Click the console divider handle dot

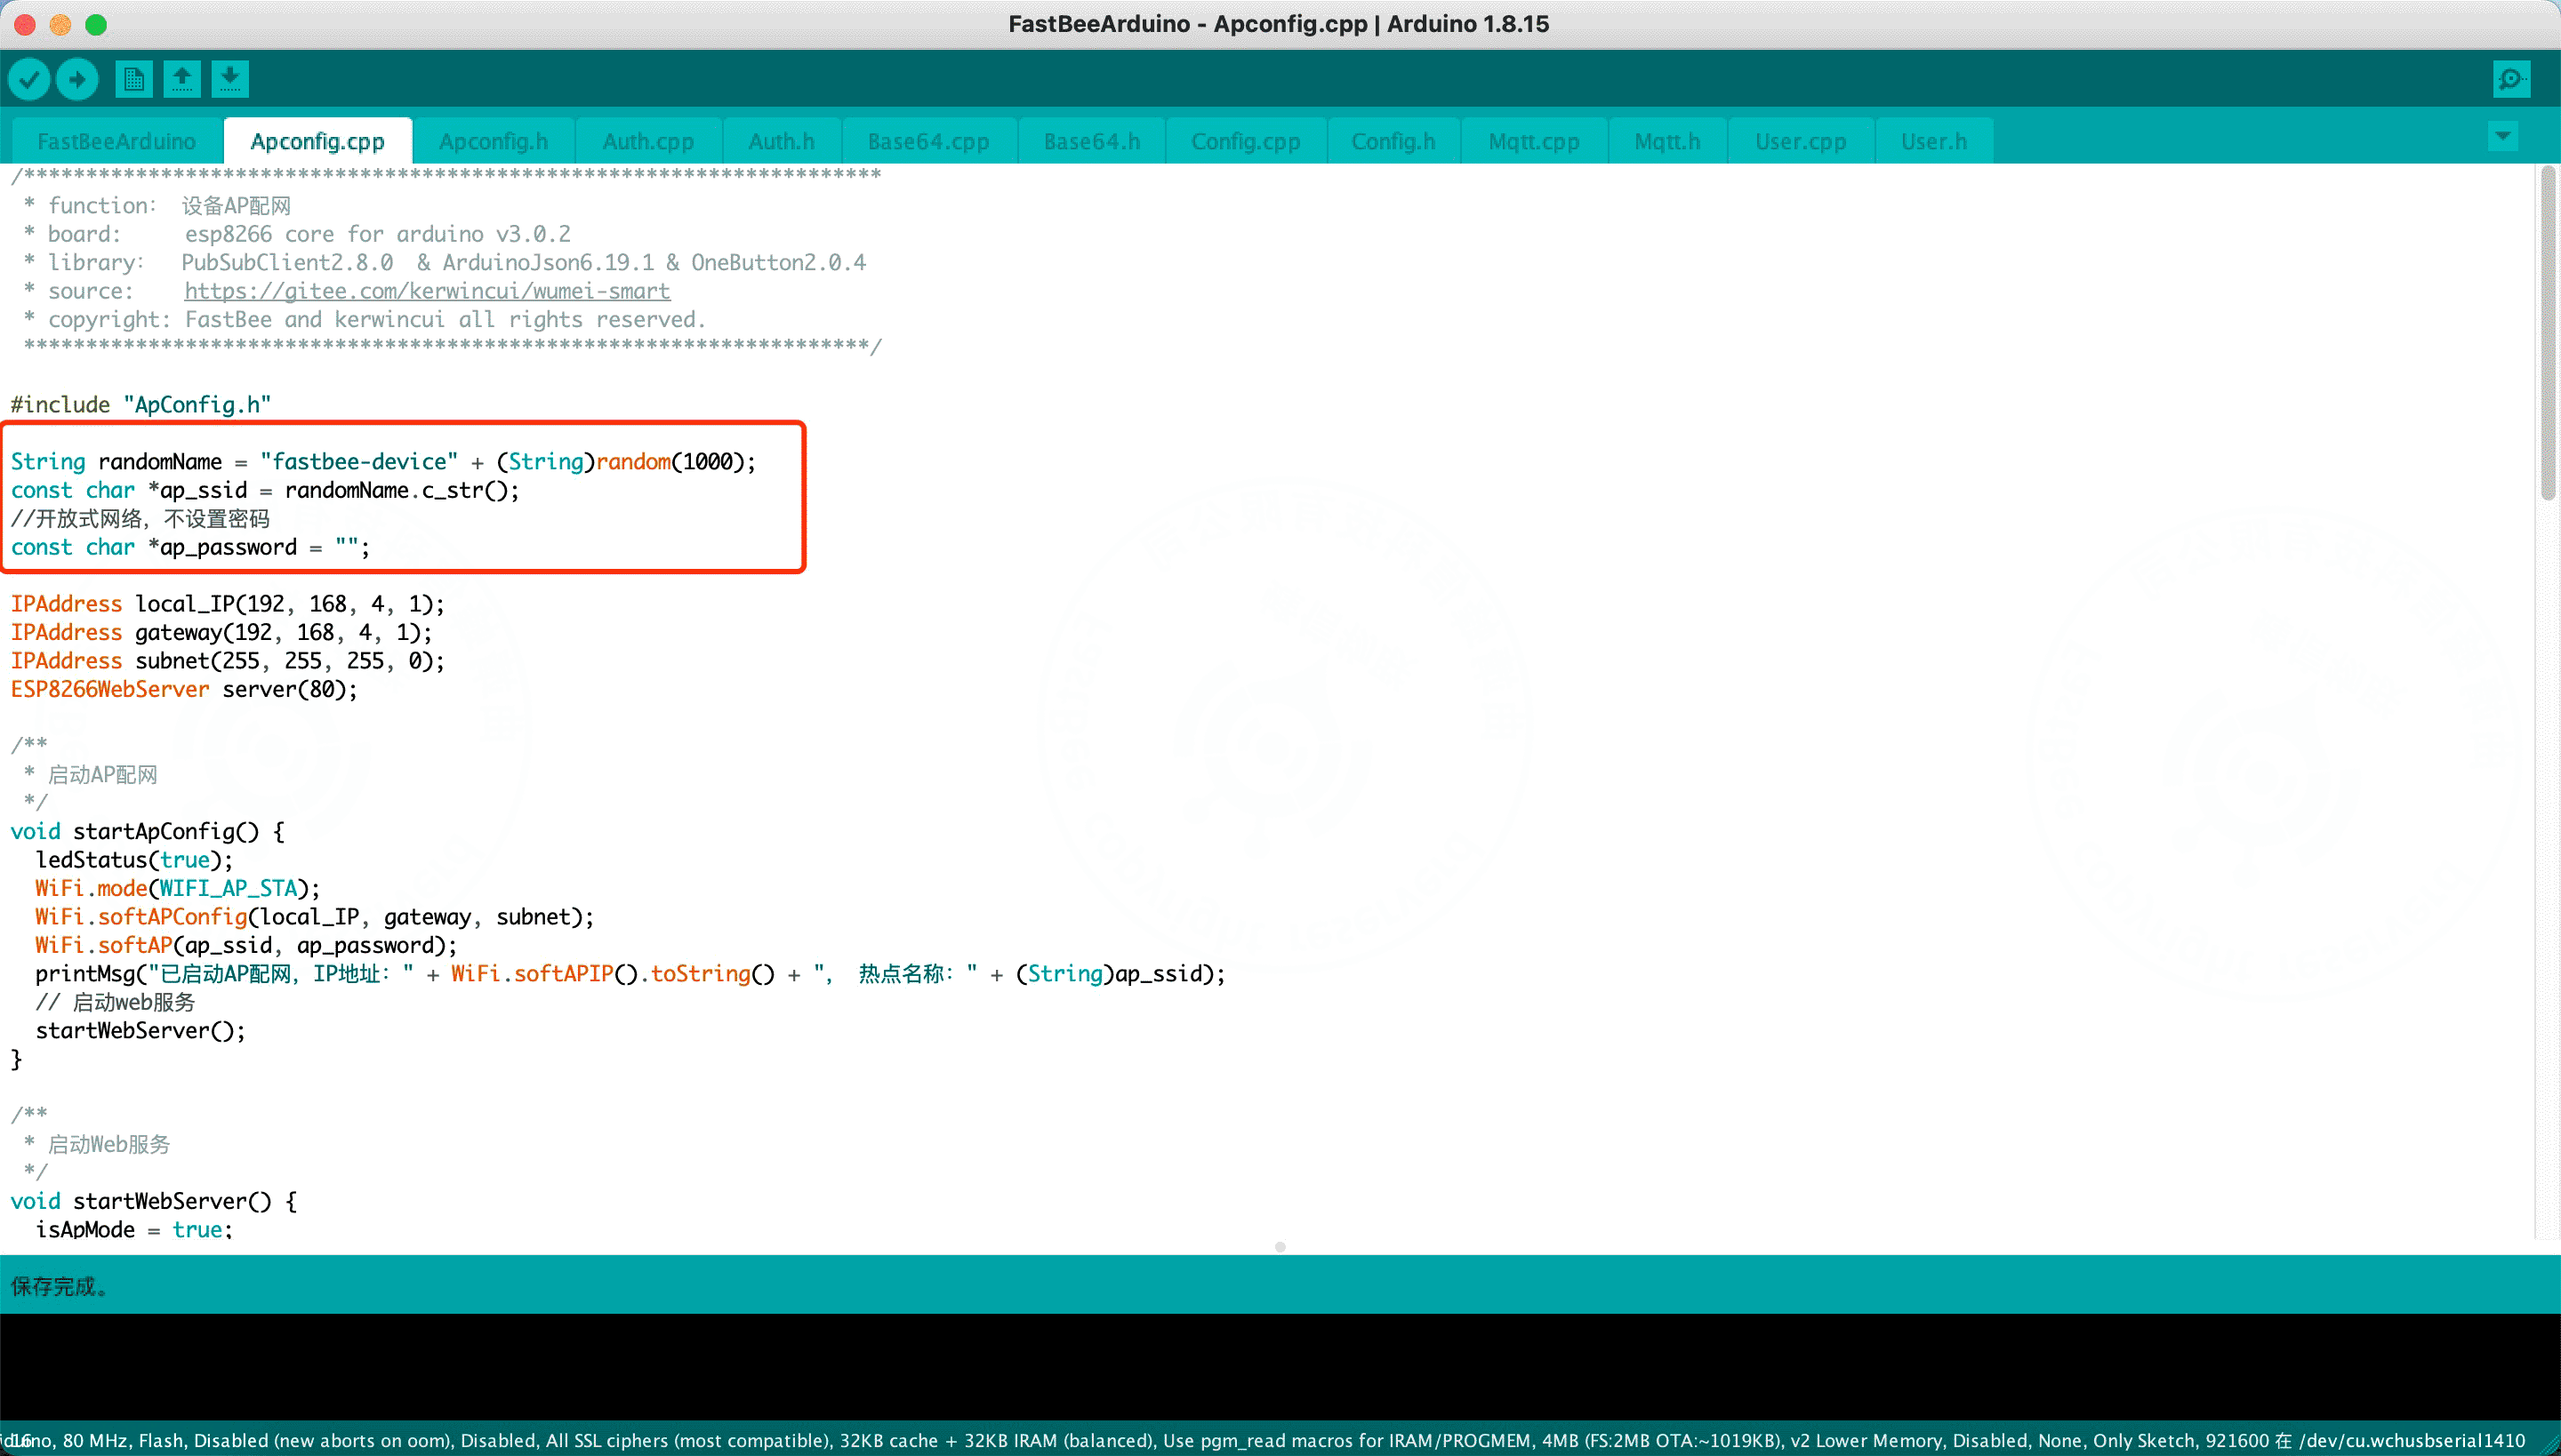(x=1280, y=1247)
